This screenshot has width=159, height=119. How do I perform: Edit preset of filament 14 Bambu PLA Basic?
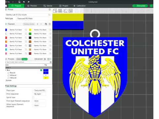[x=50, y=54]
